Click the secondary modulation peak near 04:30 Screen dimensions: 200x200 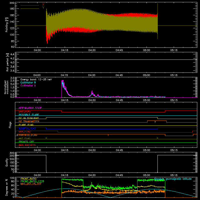pyautogui.click(x=92, y=92)
